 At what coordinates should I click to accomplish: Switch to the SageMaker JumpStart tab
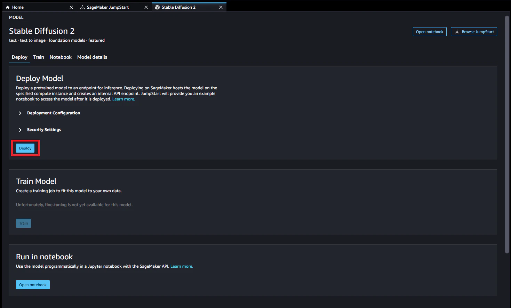point(114,7)
